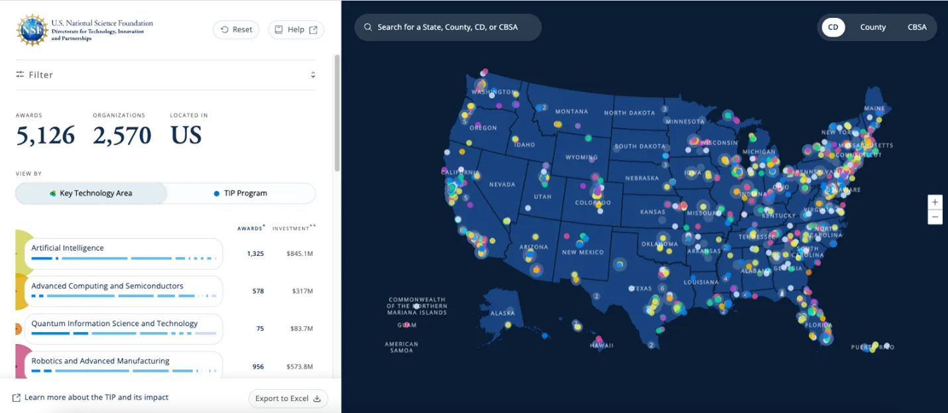The height and width of the screenshot is (413, 948).
Task: Click the GUAM label on the map
Action: click(407, 325)
